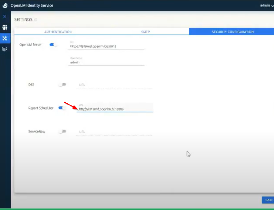274x210 pixels.
Task: Focus the ServiceNow URL field
Action: point(115,132)
